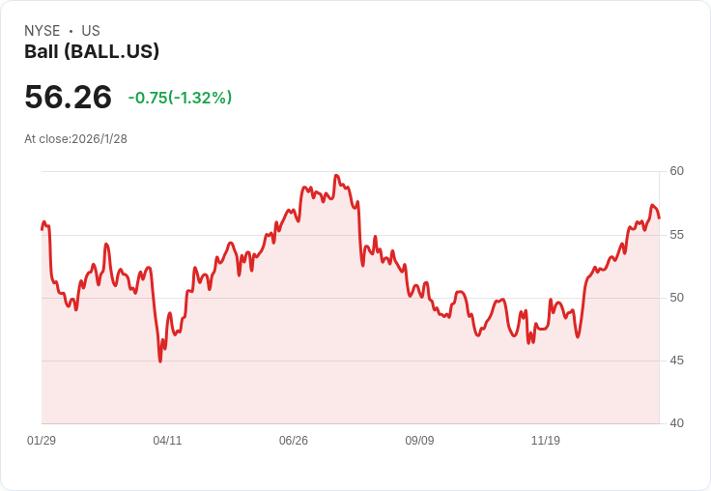Click the chart's highest peak near 60
This screenshot has height=491, width=711.
tap(336, 175)
